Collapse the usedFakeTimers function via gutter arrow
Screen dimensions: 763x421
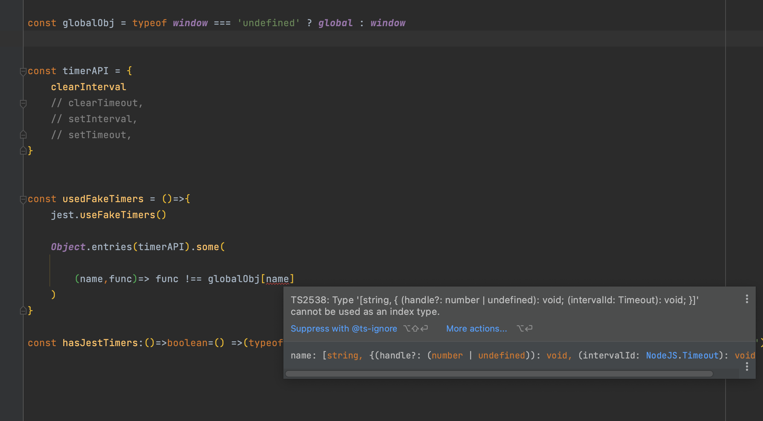click(23, 199)
